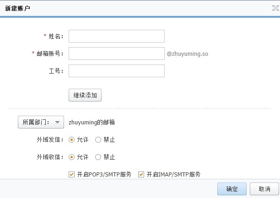
Task: Click the 邮箱账号 field label
Action: click(49, 54)
